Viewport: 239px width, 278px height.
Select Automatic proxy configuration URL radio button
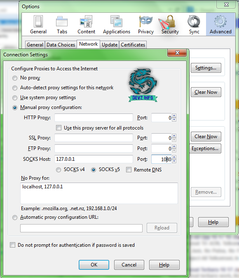pyautogui.click(x=15, y=218)
